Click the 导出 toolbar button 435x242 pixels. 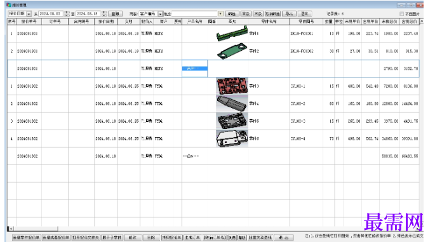click(x=289, y=13)
